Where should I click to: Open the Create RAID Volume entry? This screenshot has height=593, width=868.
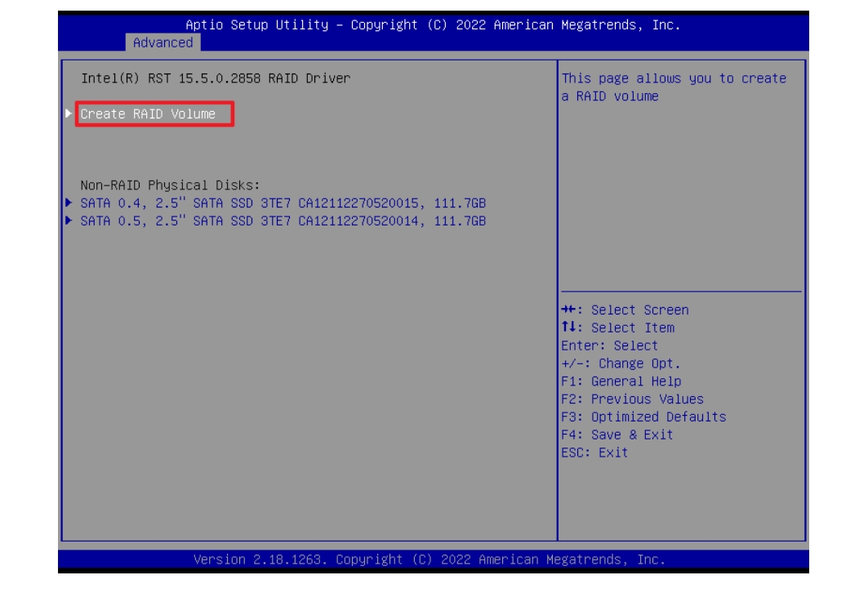tap(149, 114)
